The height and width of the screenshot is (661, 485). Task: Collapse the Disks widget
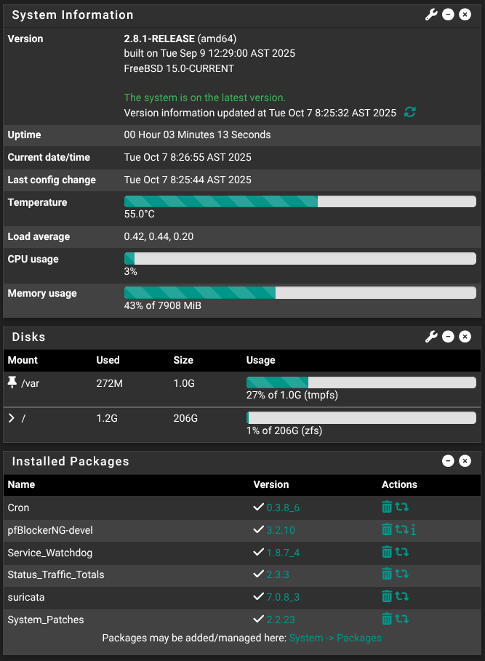click(448, 337)
